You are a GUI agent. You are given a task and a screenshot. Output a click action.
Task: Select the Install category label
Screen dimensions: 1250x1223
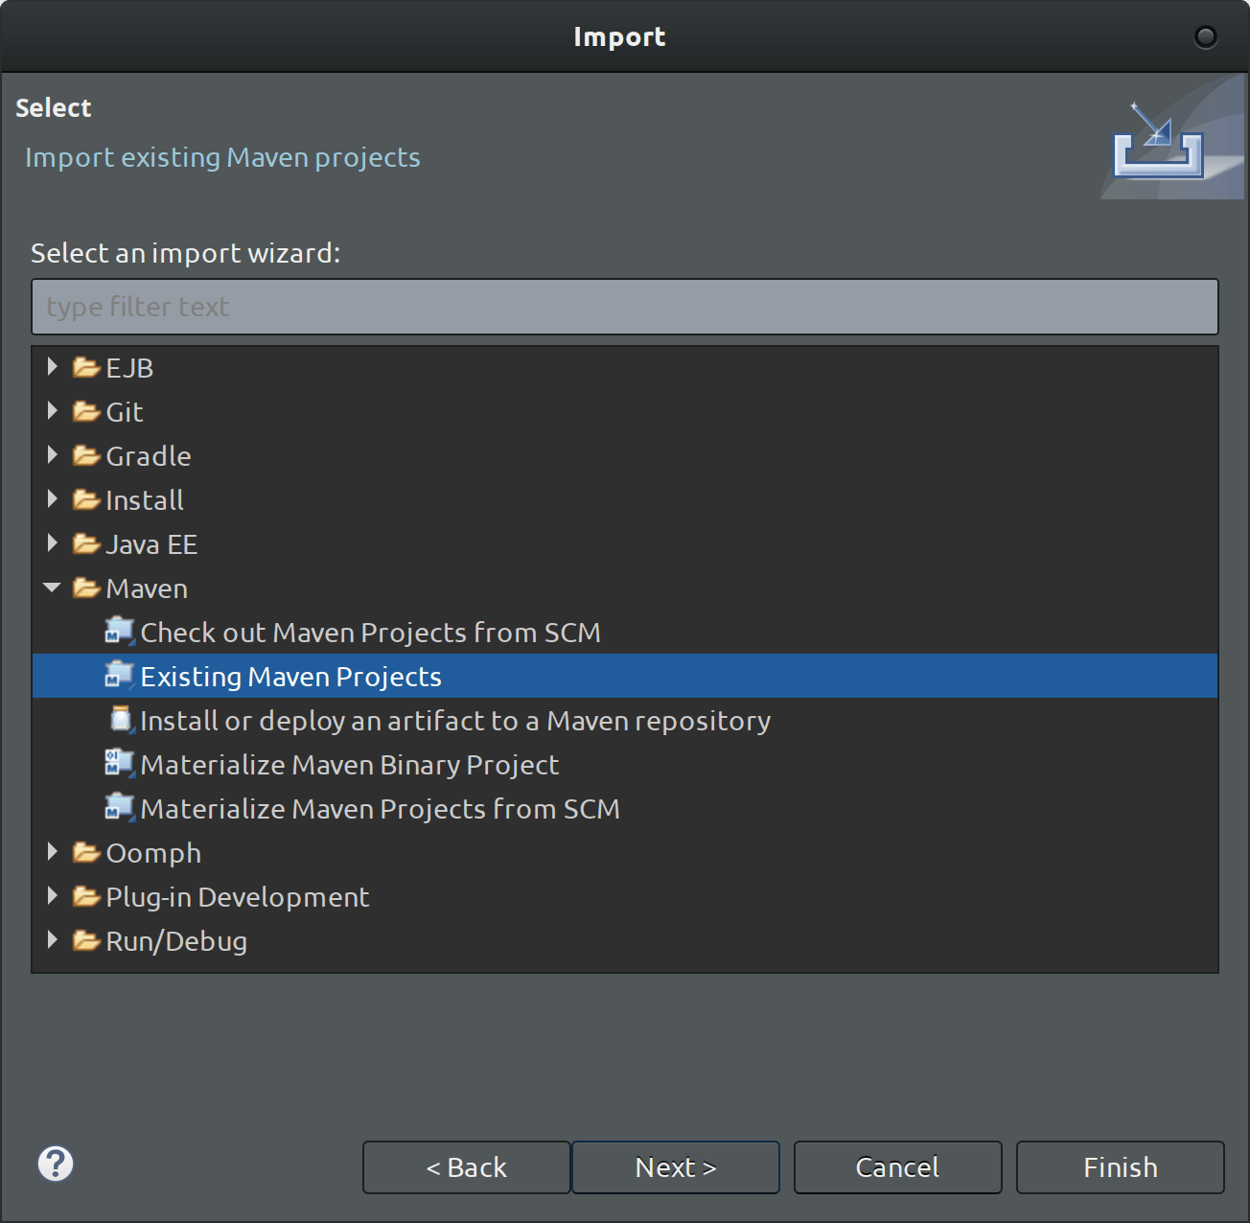145,500
